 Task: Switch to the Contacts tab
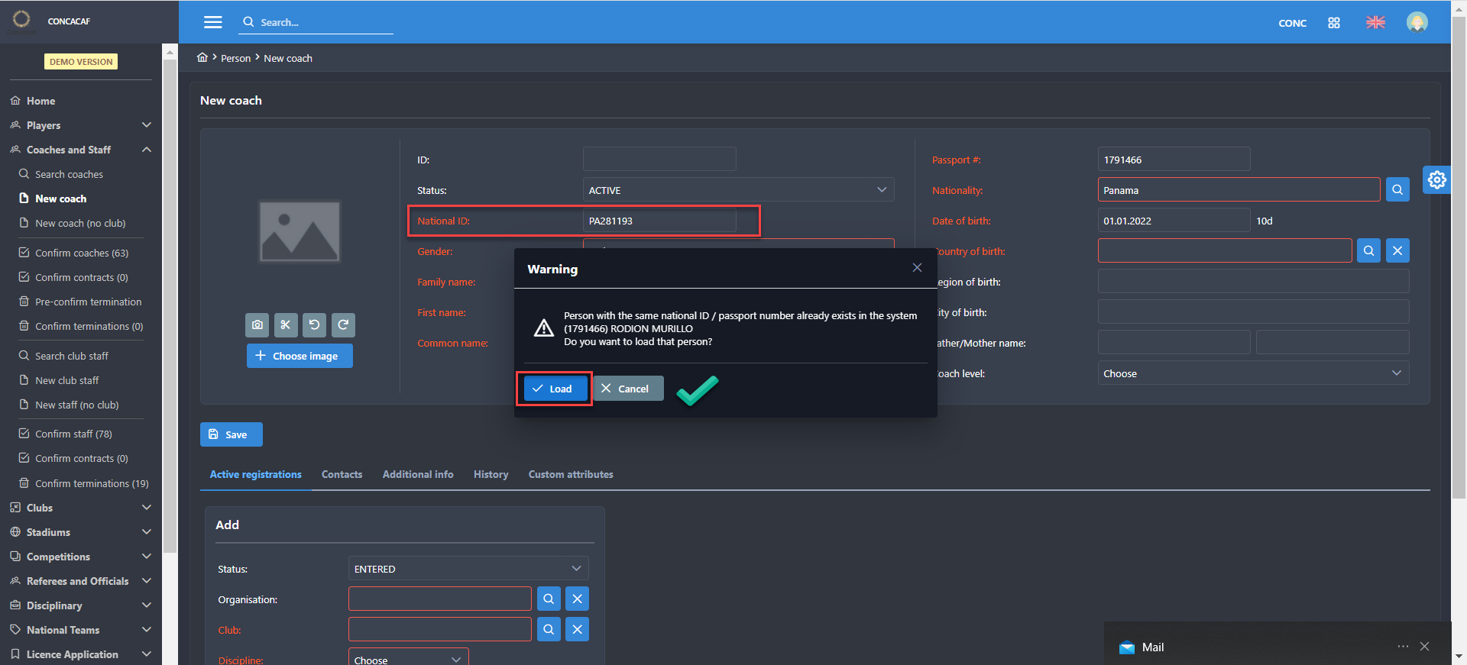tap(342, 475)
